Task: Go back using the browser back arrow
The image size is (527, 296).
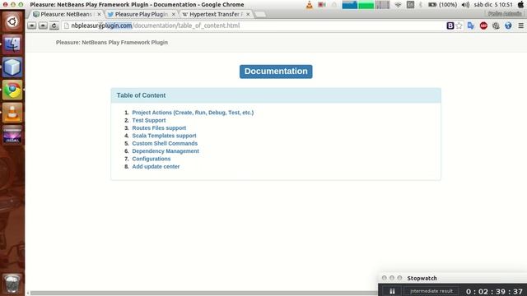Action: [x=32, y=25]
